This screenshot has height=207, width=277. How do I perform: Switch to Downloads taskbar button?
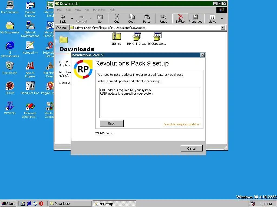pyautogui.click(x=70, y=204)
